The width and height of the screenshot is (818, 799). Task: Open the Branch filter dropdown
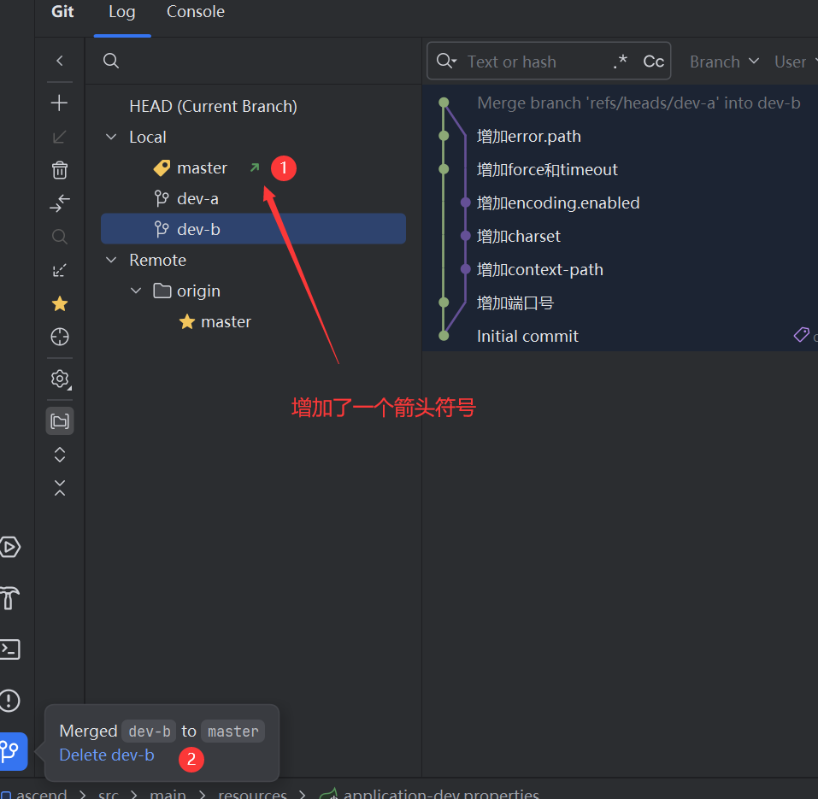(x=724, y=62)
